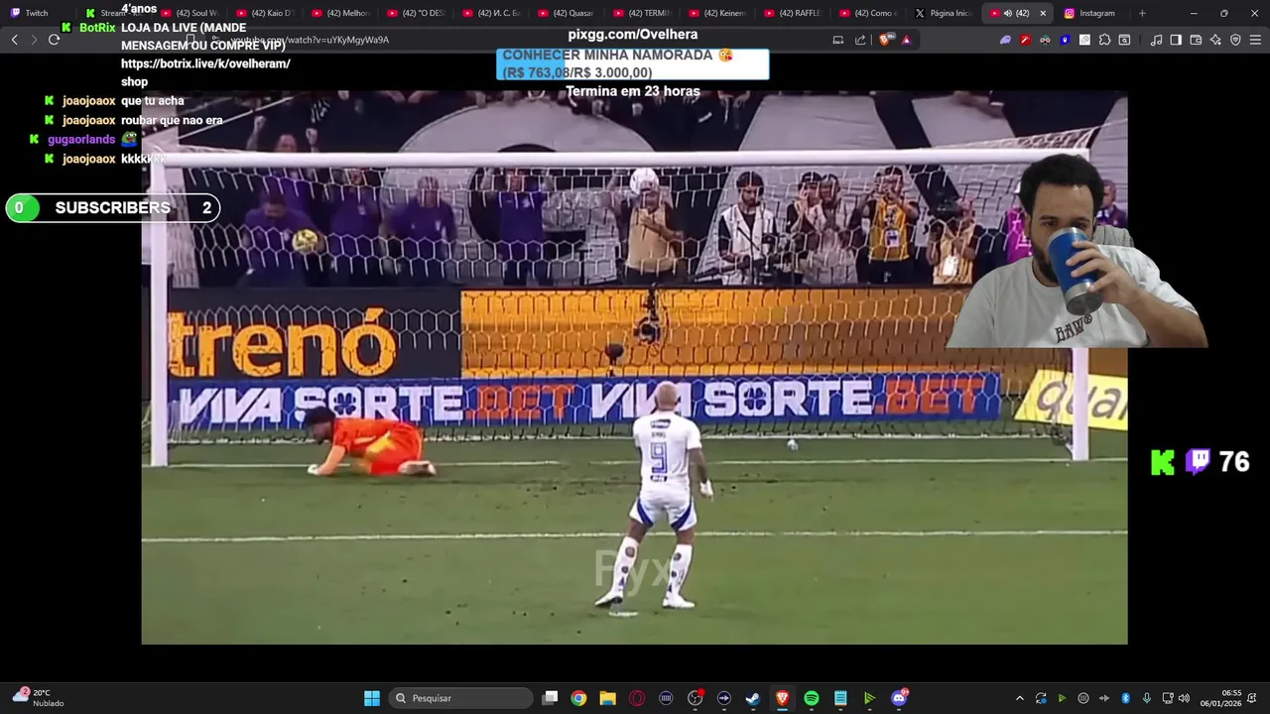
Task: Click the soccer video player
Action: click(634, 368)
